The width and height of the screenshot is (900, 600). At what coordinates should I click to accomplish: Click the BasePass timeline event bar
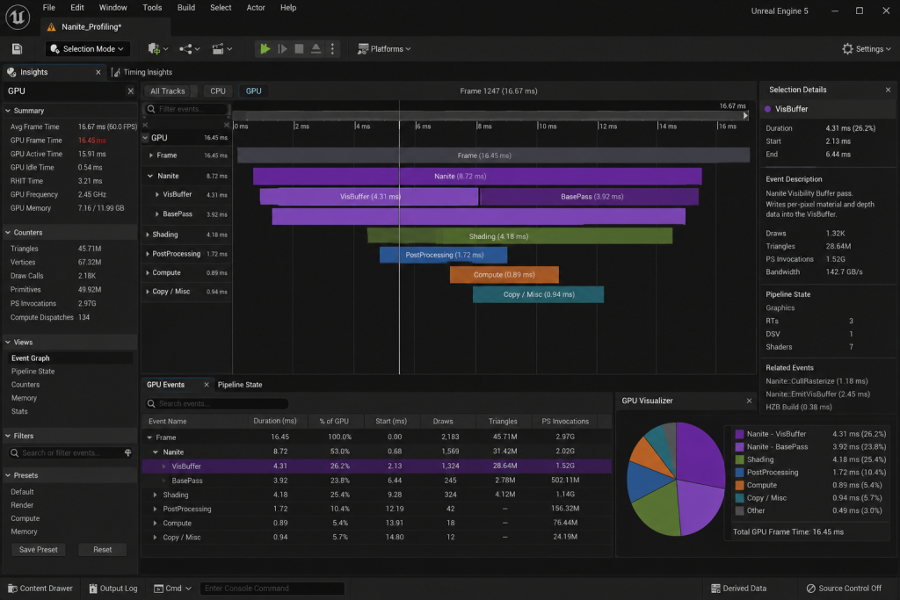click(590, 197)
